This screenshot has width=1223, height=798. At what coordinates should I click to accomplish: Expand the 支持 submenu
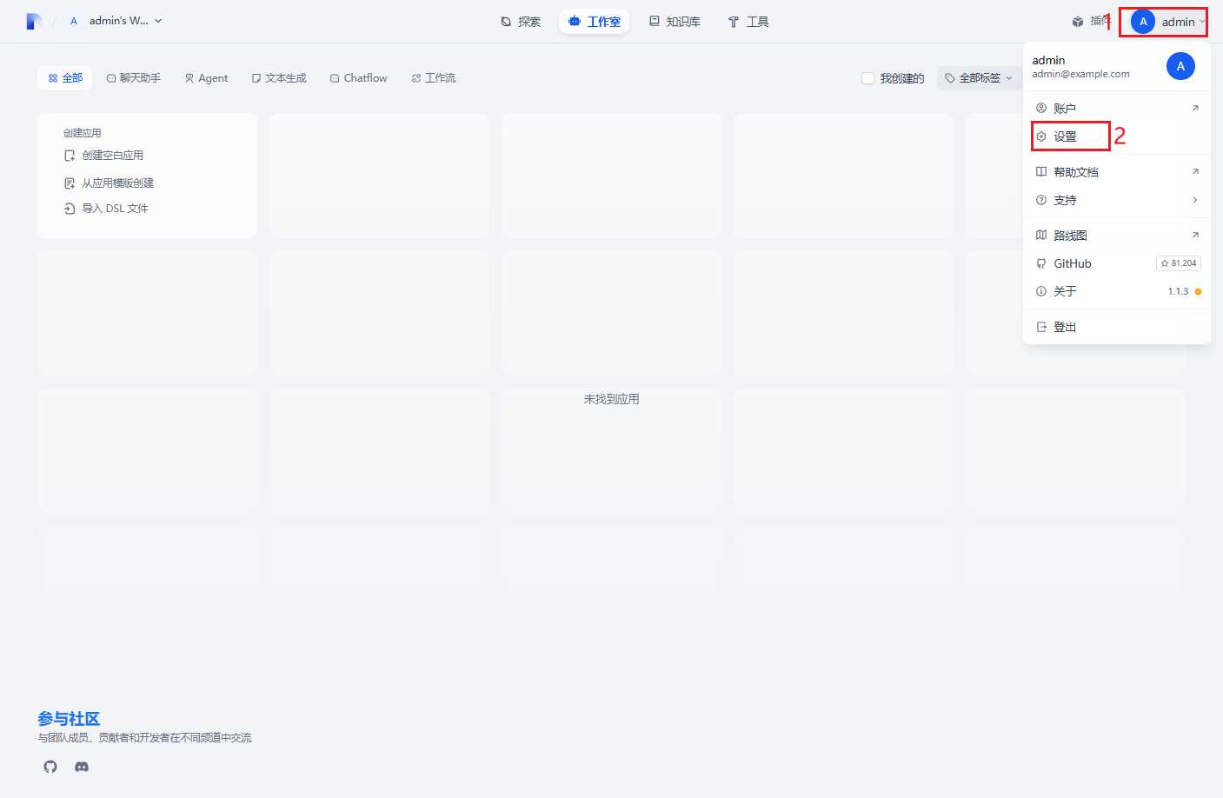tap(1117, 200)
